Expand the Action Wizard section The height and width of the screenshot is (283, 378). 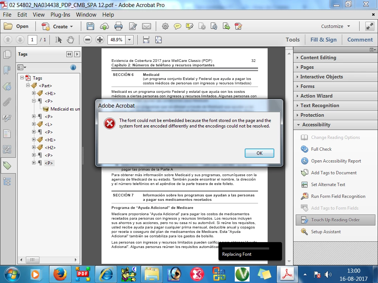click(335, 96)
